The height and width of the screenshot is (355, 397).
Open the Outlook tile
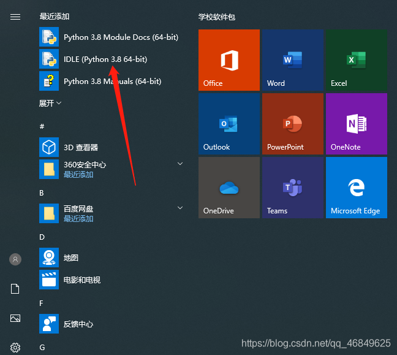click(x=229, y=124)
